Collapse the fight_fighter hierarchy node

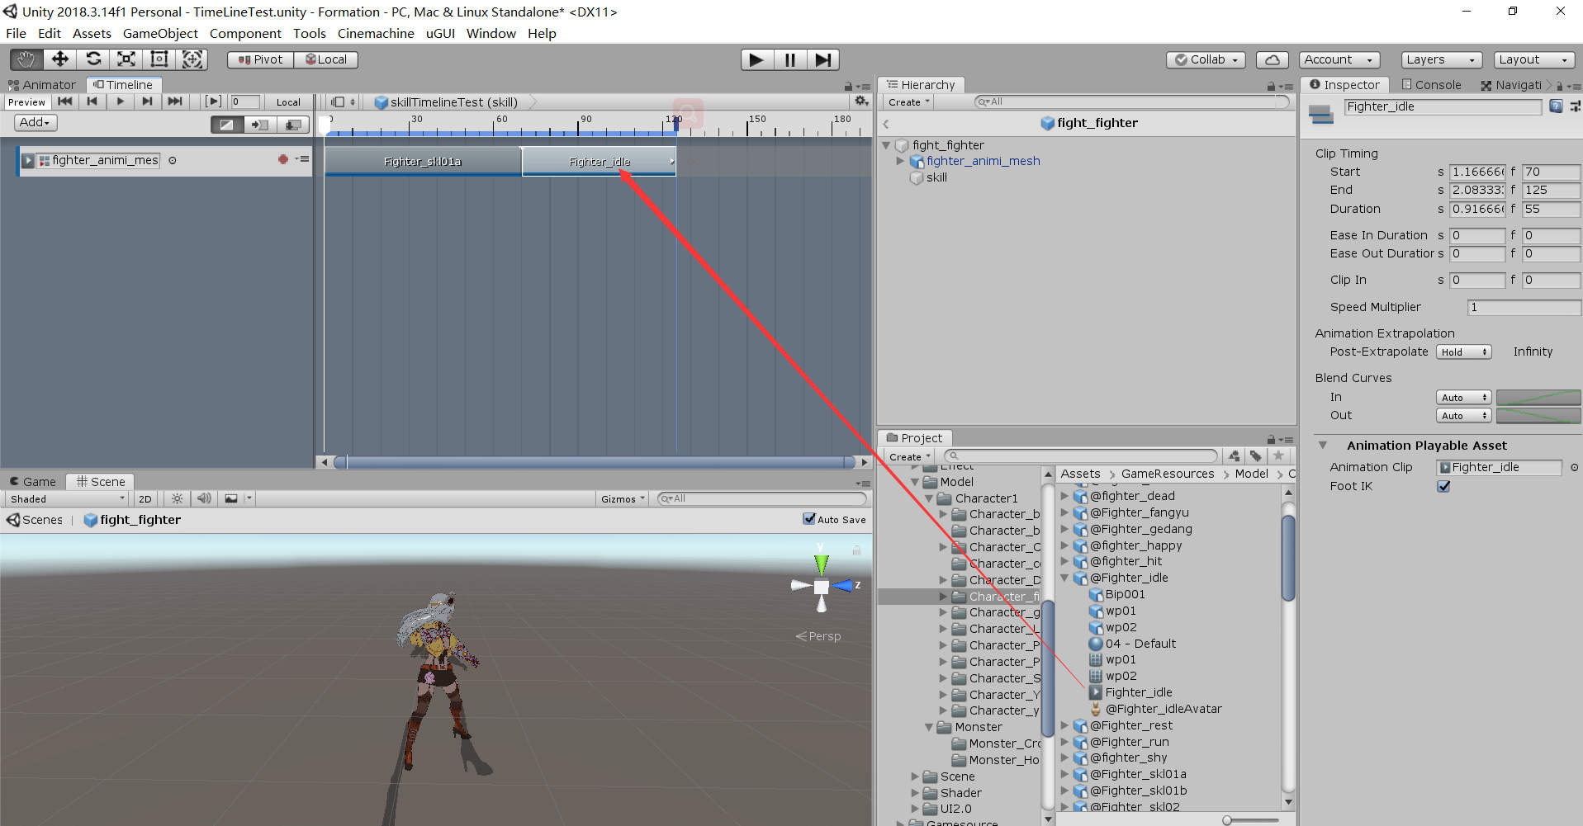(x=886, y=145)
